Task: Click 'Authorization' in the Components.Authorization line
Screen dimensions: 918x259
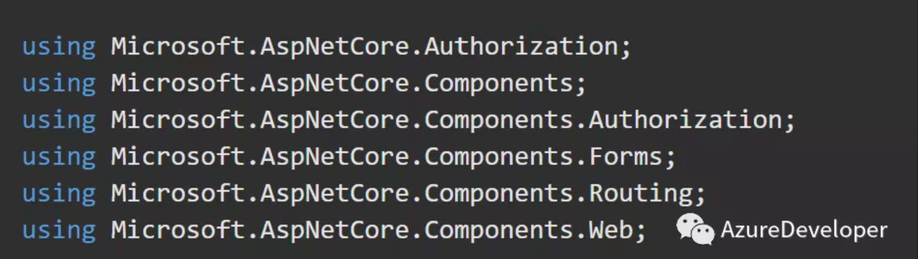Action: [x=686, y=120]
